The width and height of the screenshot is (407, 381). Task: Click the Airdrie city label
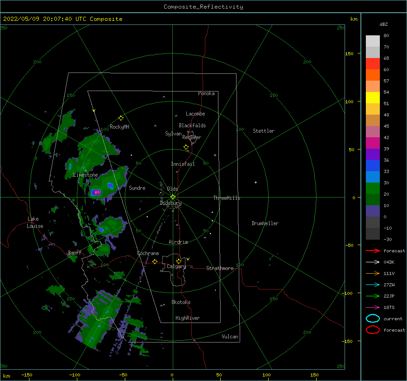178,242
